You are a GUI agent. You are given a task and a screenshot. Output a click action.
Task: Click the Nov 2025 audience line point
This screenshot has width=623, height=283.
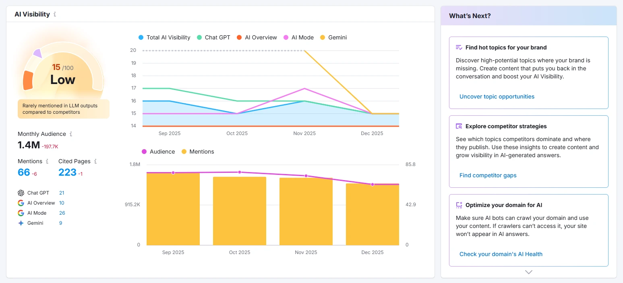pos(306,176)
